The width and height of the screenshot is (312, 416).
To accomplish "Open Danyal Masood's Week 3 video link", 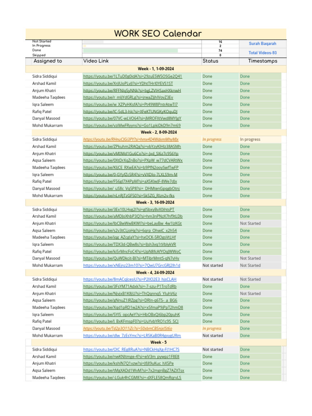I will (131, 258).
